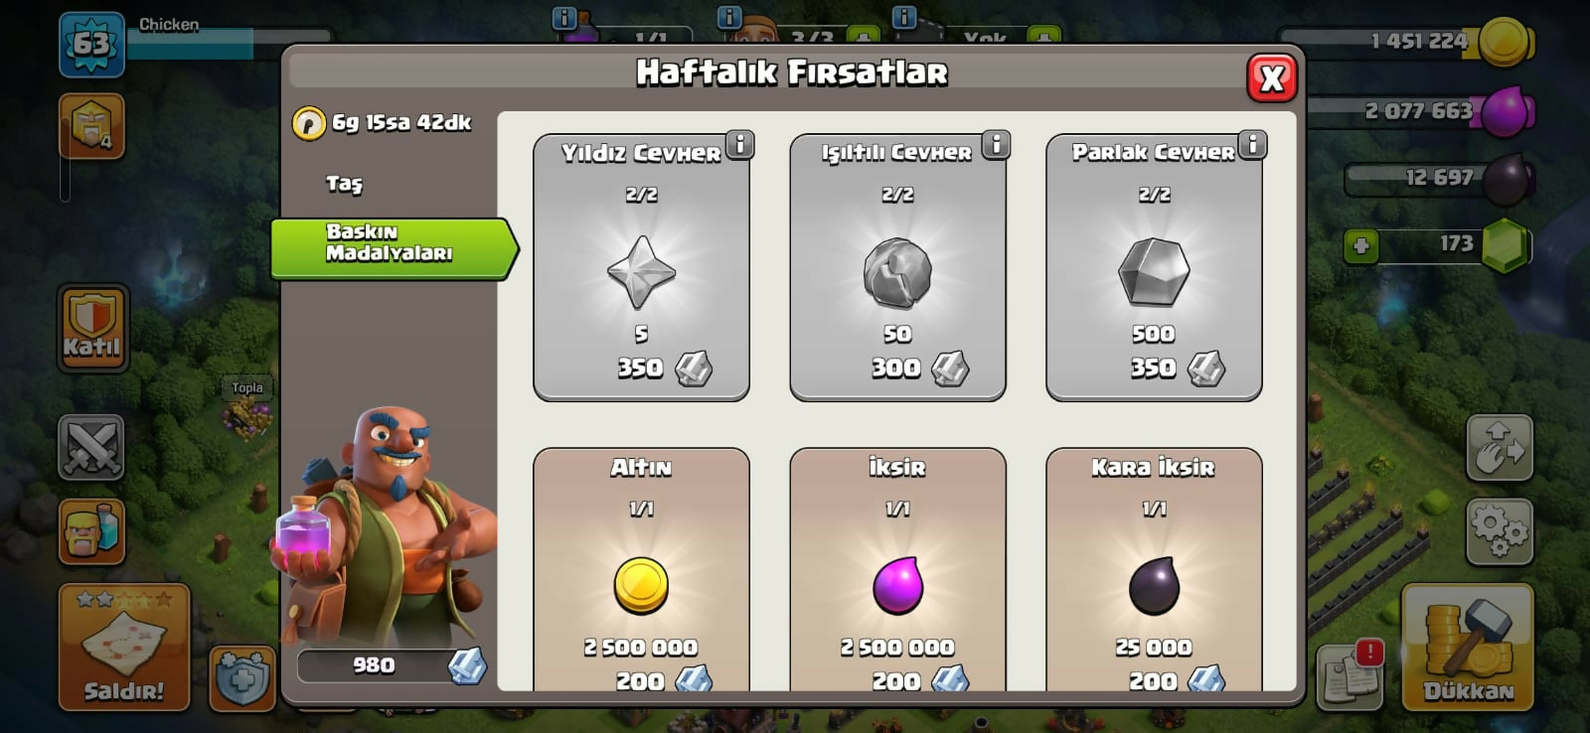Open Katıl clan shield icon
The height and width of the screenshot is (733, 1590).
pos(92,328)
